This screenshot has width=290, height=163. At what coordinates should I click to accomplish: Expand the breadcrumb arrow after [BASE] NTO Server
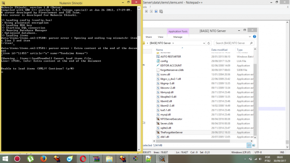(173, 43)
